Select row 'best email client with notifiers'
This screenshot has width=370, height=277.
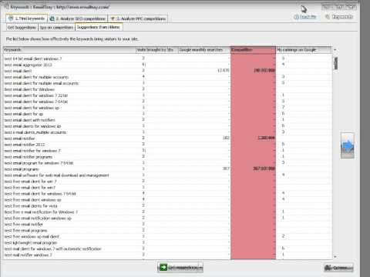[167, 120]
